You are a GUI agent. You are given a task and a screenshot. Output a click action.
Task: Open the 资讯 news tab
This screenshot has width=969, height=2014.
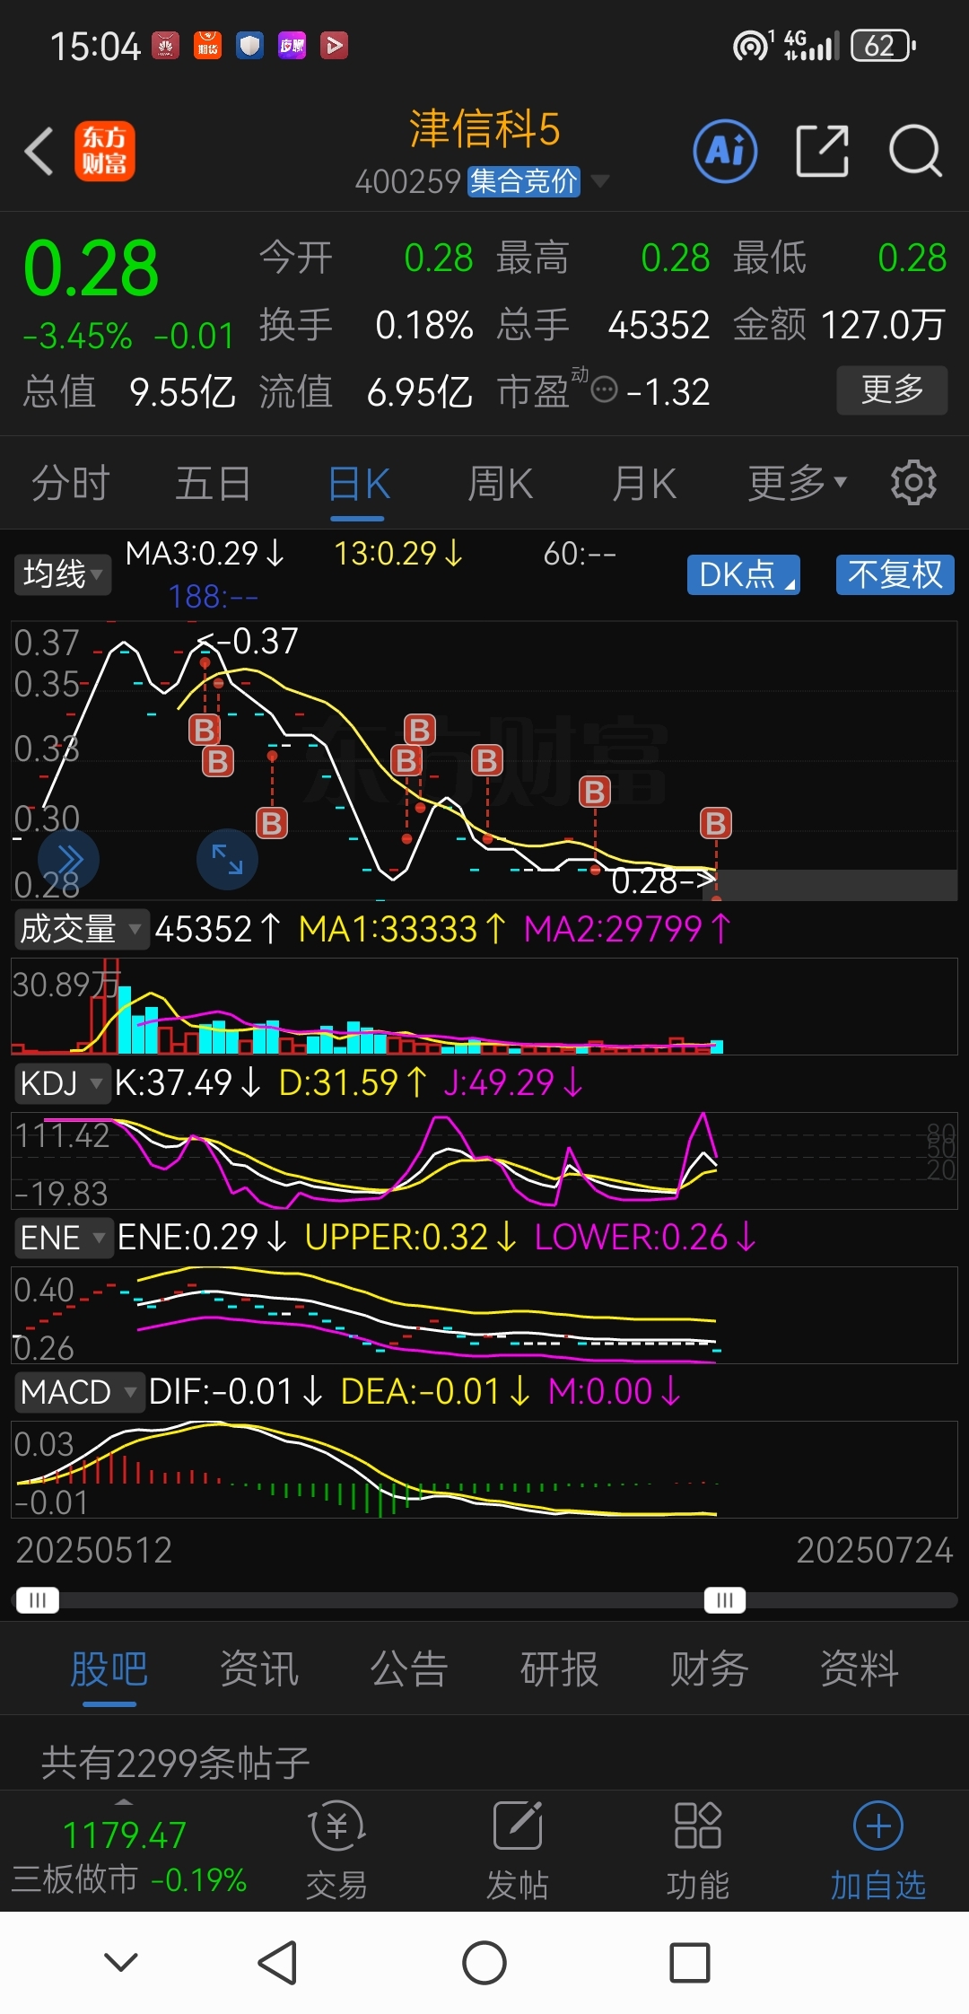point(259,1668)
